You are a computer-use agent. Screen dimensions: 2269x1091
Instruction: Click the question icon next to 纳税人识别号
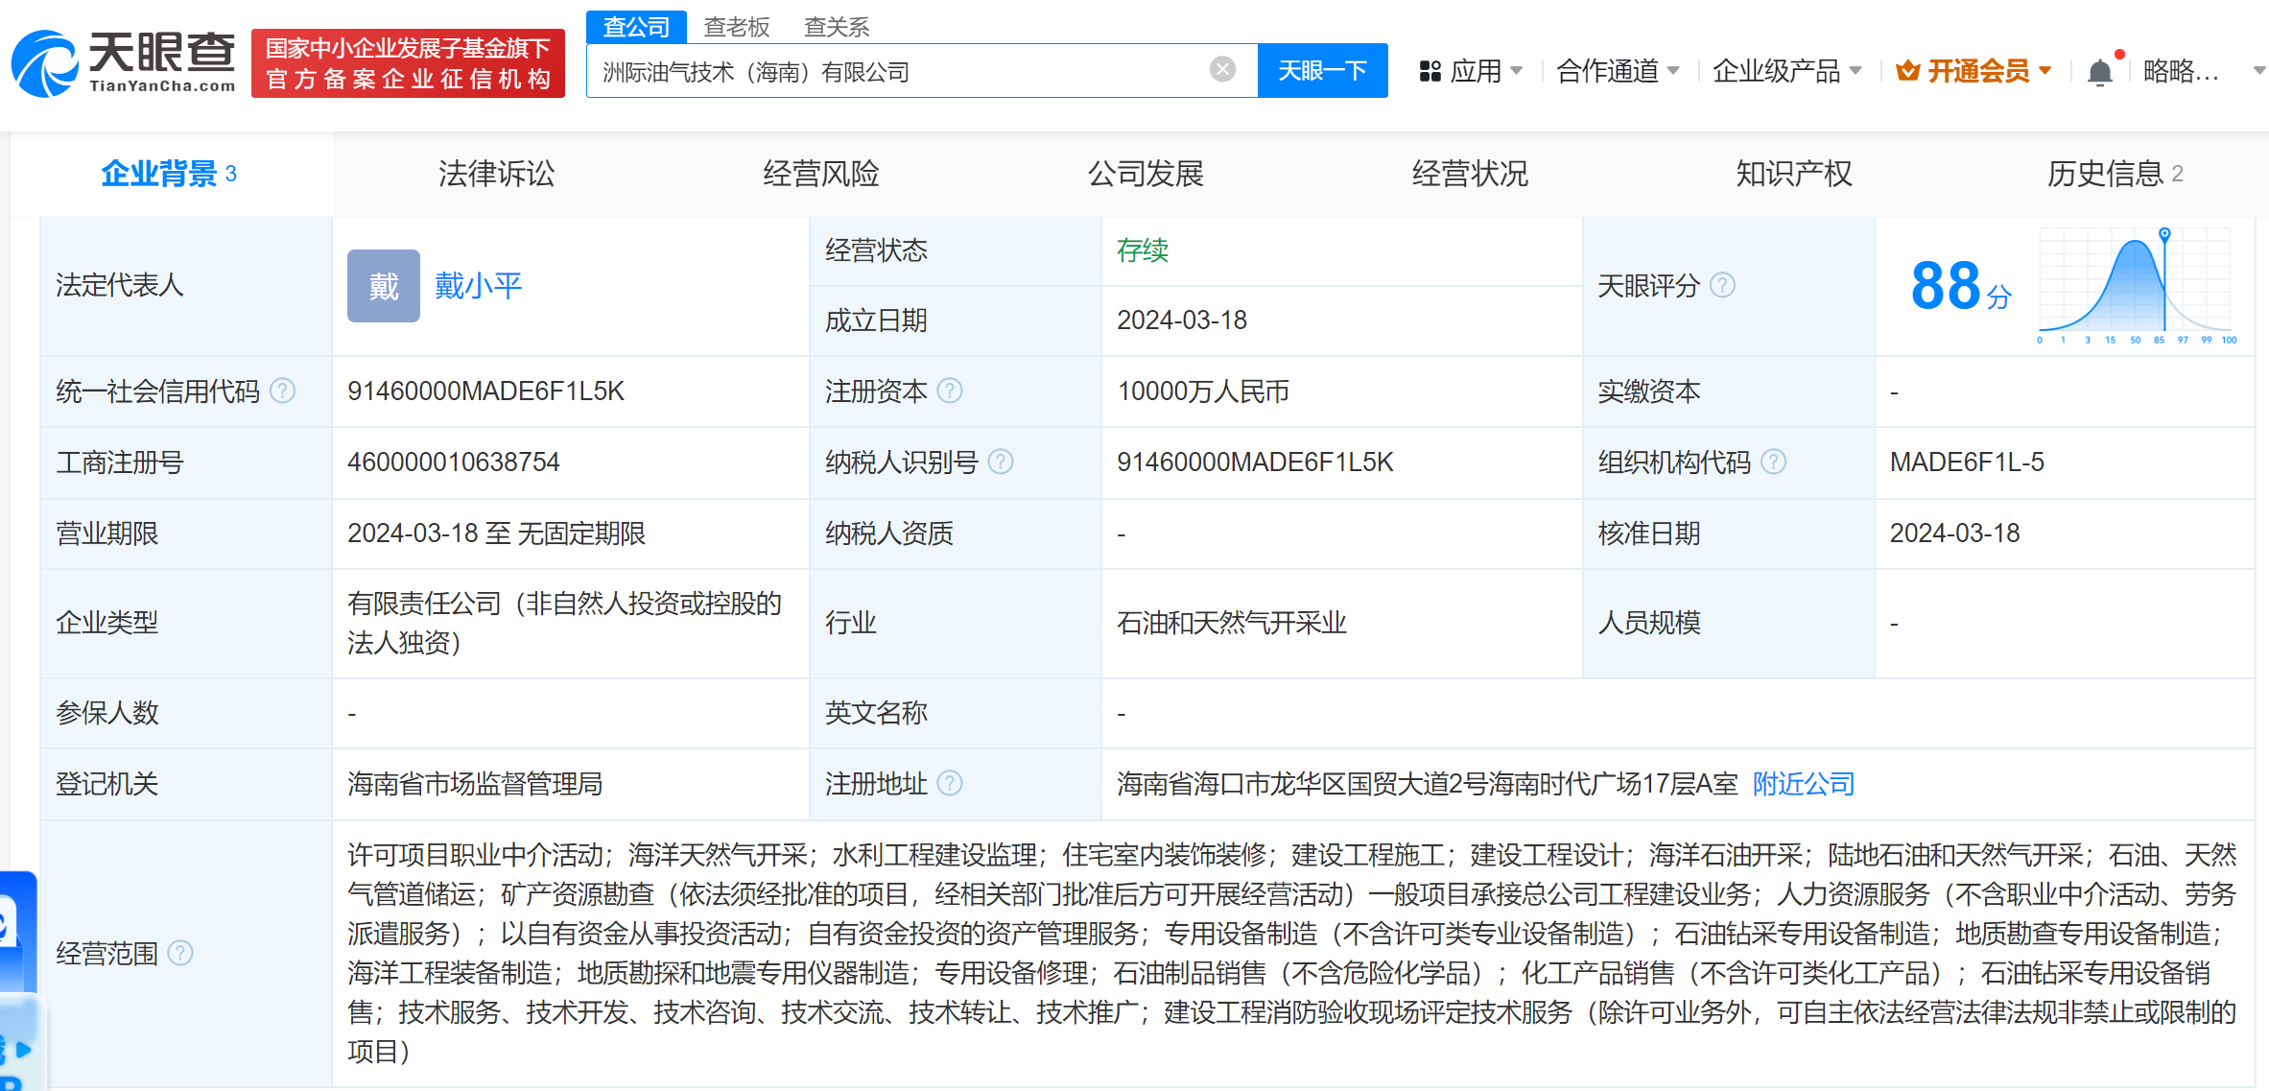(x=1000, y=462)
